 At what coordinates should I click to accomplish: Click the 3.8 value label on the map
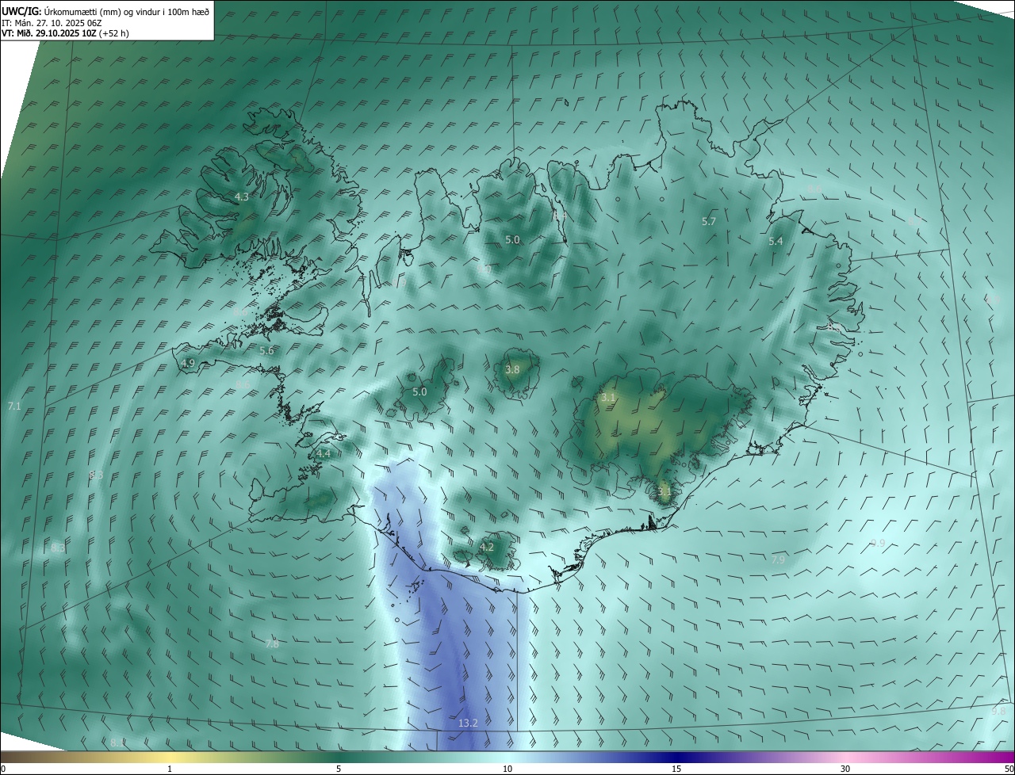512,369
